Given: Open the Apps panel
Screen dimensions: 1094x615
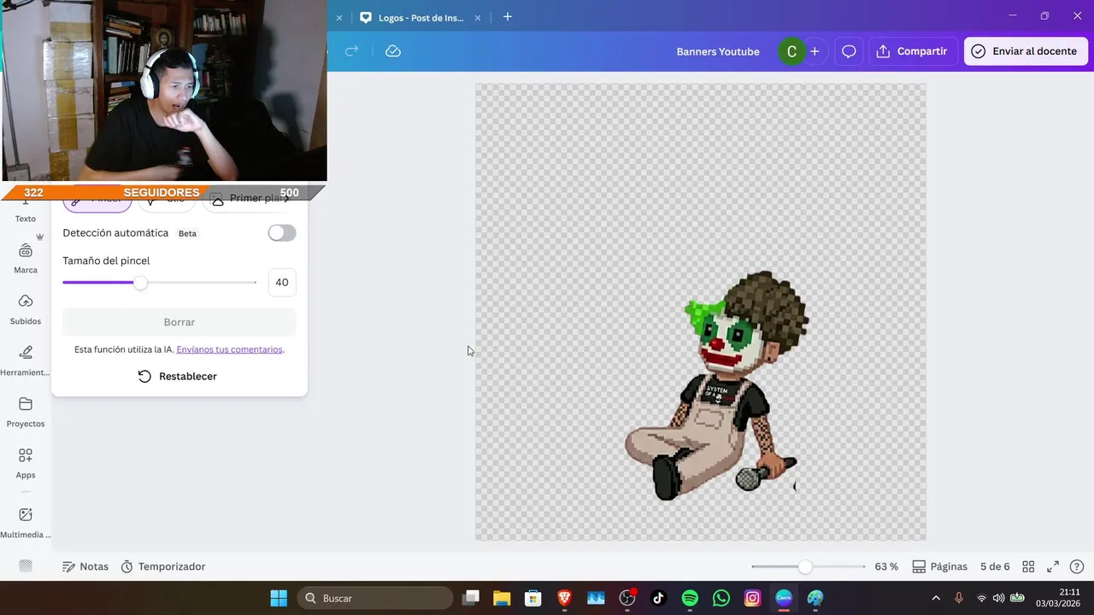Looking at the screenshot, I should pyautogui.click(x=26, y=464).
